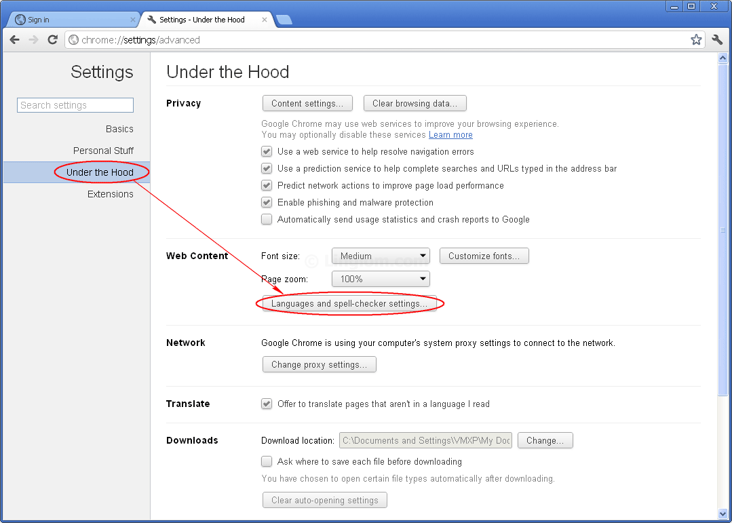Toggle ask where to save files checkbox

click(x=267, y=462)
